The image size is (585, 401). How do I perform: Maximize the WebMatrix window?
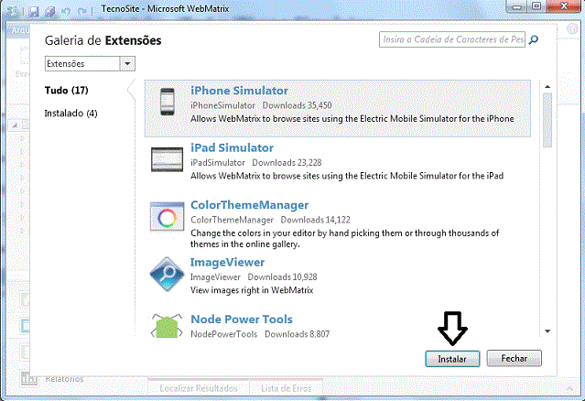[536, 6]
